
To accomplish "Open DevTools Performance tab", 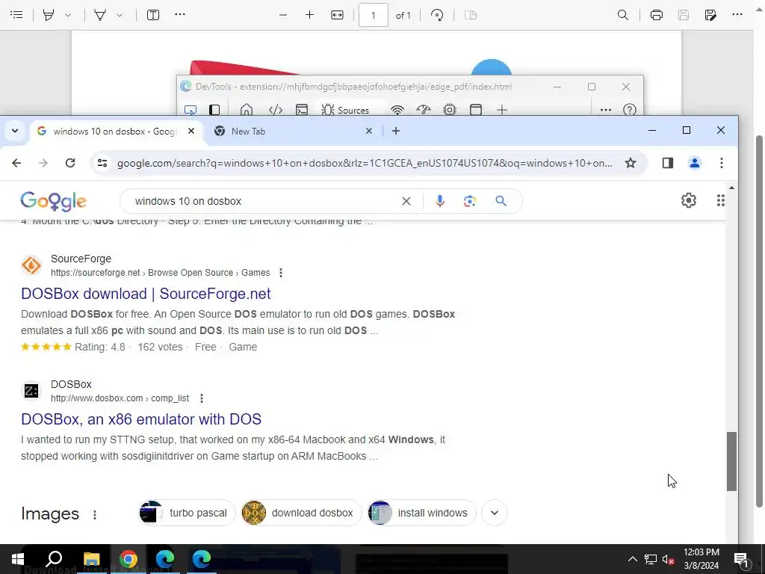I will 424,110.
